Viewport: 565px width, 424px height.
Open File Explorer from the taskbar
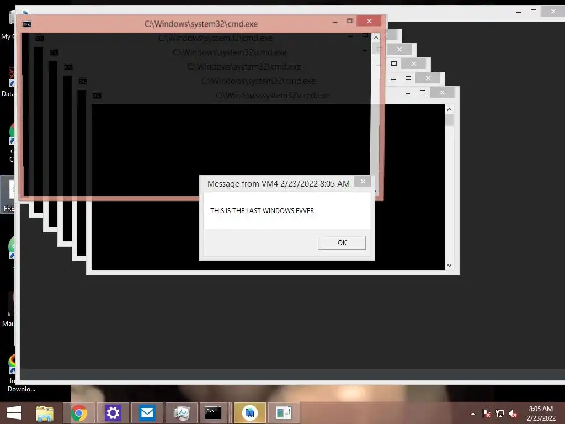(x=44, y=413)
